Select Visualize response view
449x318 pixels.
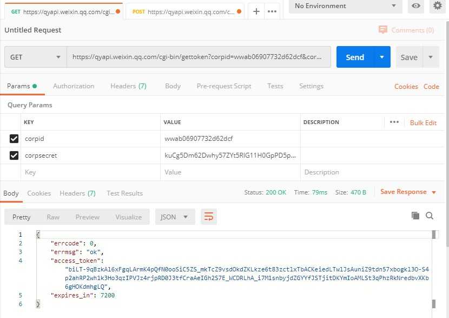129,217
